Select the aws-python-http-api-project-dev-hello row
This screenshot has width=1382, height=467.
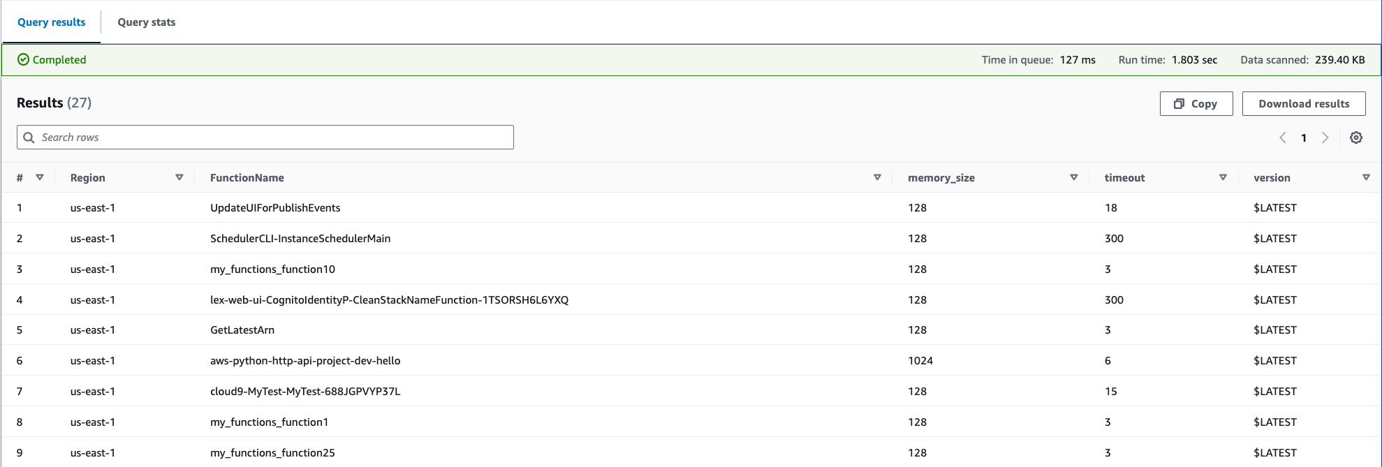click(x=305, y=361)
